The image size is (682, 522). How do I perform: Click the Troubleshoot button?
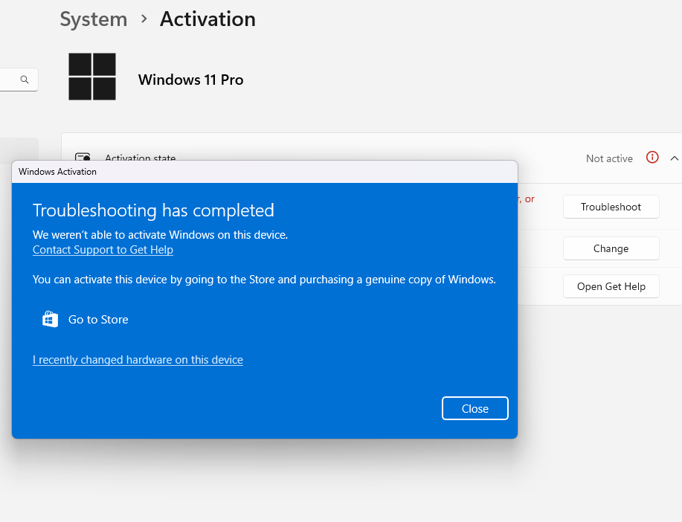click(611, 207)
